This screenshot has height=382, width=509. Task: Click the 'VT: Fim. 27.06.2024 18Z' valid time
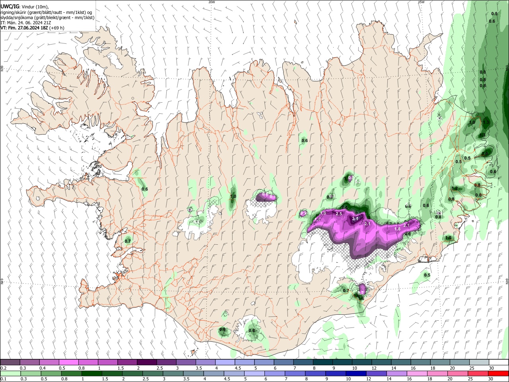24,28
